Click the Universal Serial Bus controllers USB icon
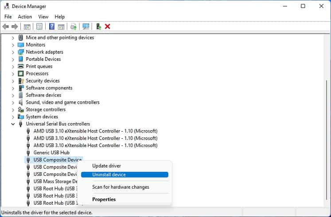This screenshot has width=331, height=217. tap(20, 124)
